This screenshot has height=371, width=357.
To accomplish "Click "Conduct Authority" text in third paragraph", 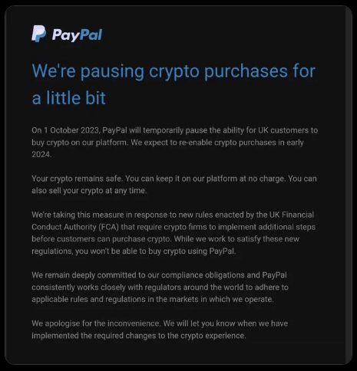I will [x=64, y=227].
